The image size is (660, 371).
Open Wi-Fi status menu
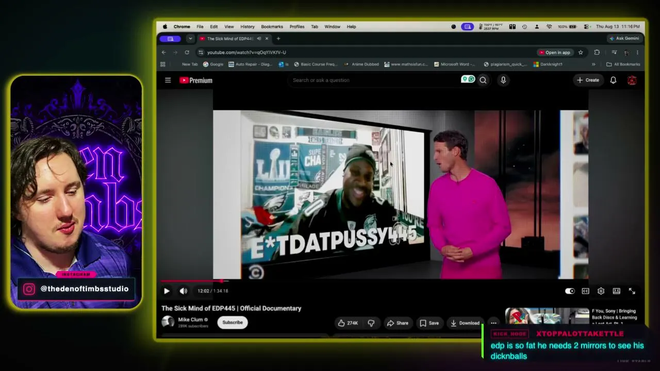549,27
